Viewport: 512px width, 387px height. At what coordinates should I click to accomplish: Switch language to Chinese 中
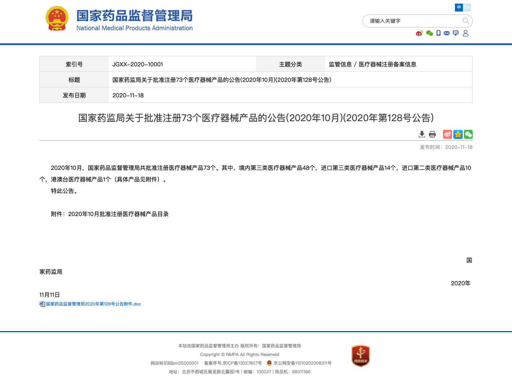(x=459, y=7)
